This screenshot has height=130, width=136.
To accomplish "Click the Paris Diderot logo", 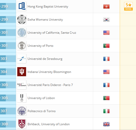I will (x=22, y=85).
